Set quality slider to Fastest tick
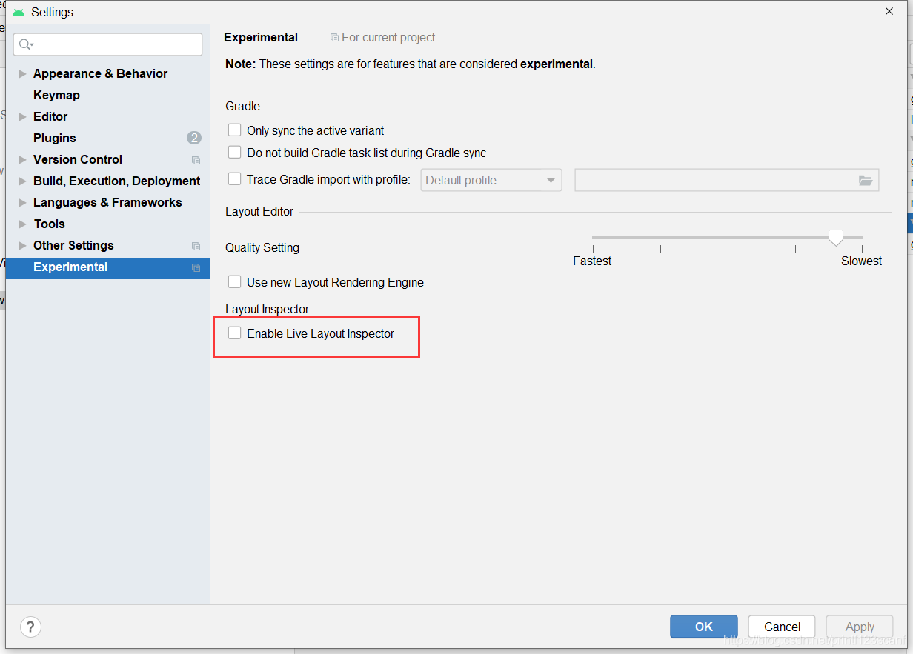 point(593,248)
